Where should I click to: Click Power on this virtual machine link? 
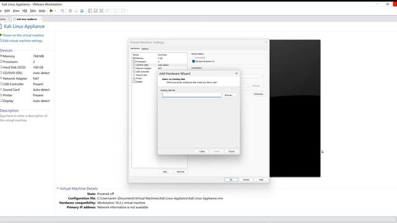[24, 35]
